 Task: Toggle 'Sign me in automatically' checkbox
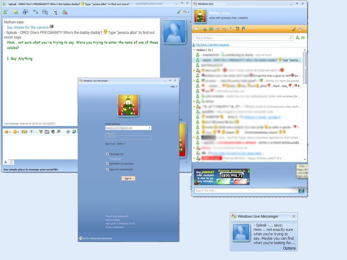coord(107,169)
